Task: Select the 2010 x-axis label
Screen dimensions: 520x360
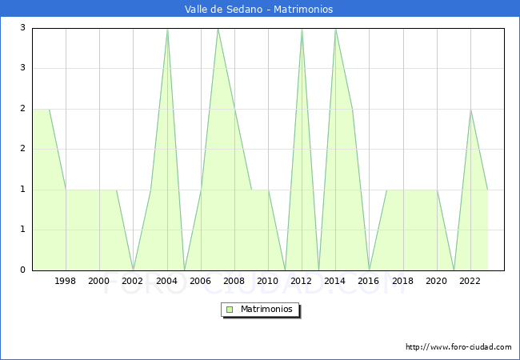Action: (268, 281)
